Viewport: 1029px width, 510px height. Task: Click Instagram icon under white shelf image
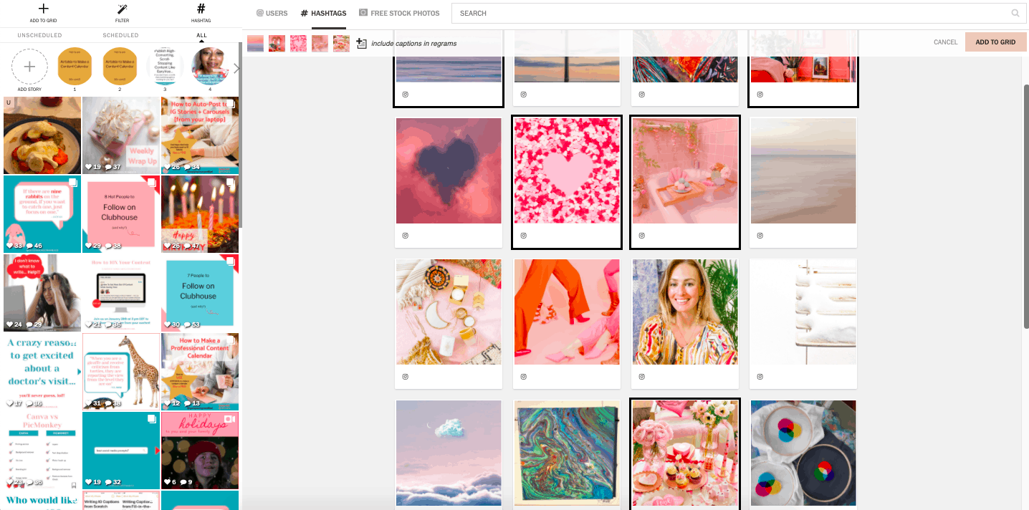[760, 377]
